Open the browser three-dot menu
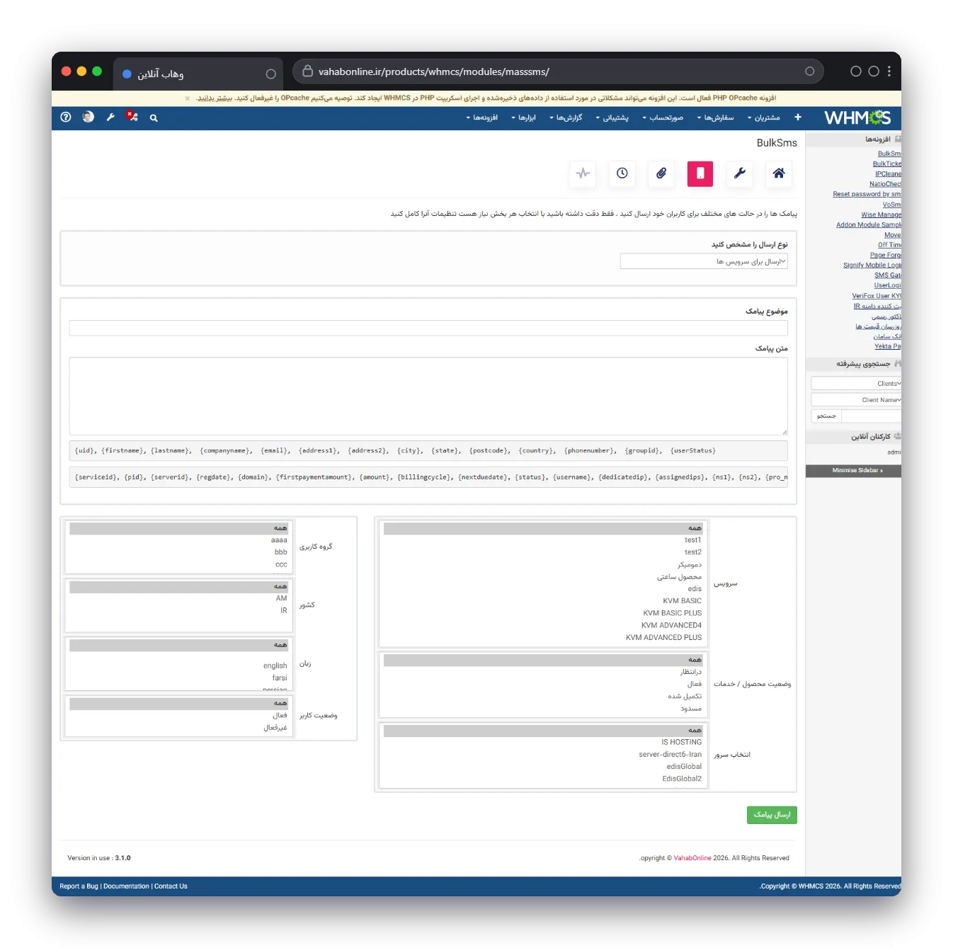Image resolution: width=953 pixels, height=948 pixels. point(889,72)
